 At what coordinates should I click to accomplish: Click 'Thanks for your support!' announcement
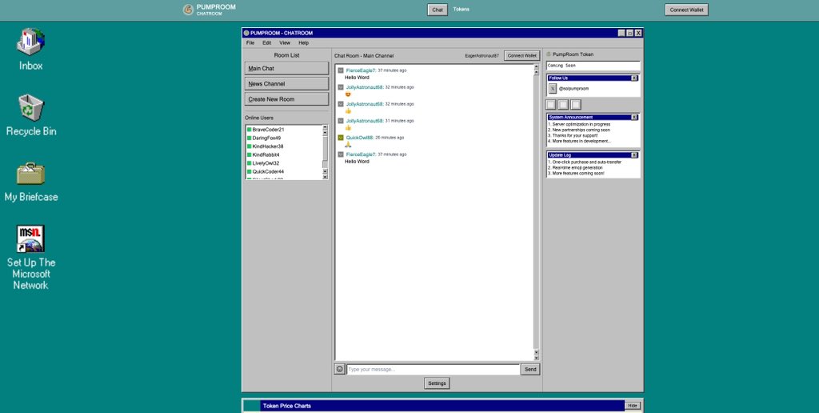(573, 136)
